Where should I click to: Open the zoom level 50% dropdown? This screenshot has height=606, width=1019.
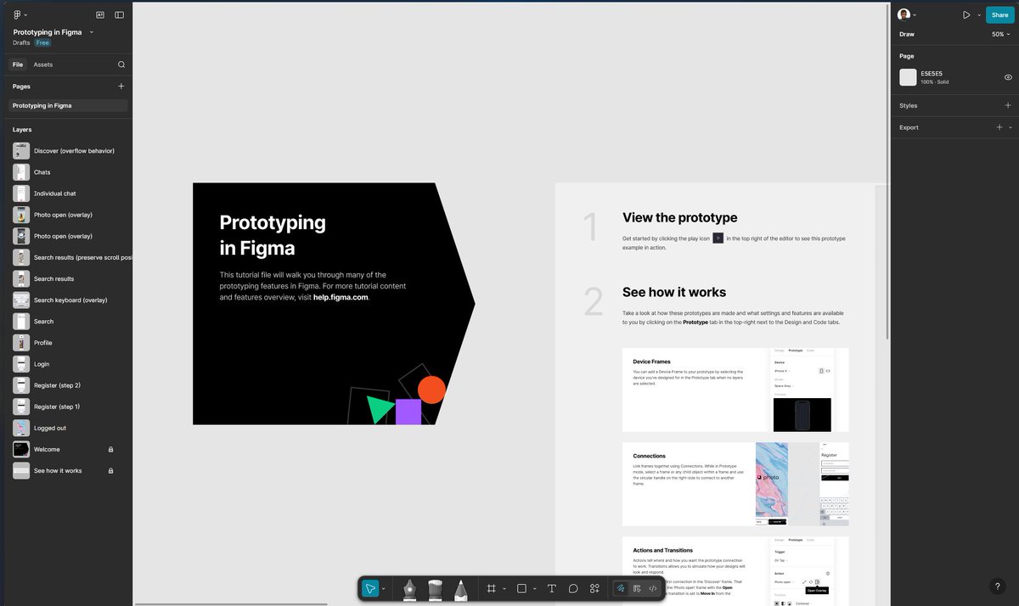(1001, 34)
